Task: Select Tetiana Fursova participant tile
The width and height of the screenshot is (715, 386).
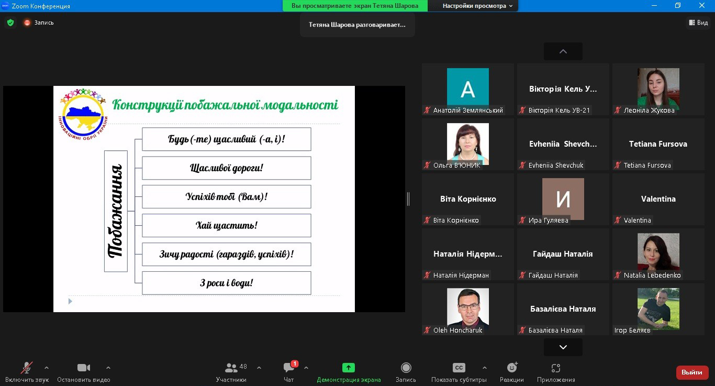Action: pyautogui.click(x=658, y=144)
